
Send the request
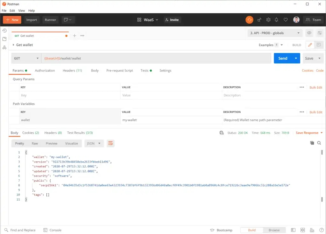[x=283, y=58]
